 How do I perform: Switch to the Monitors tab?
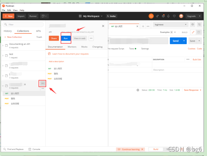tap(72, 47)
